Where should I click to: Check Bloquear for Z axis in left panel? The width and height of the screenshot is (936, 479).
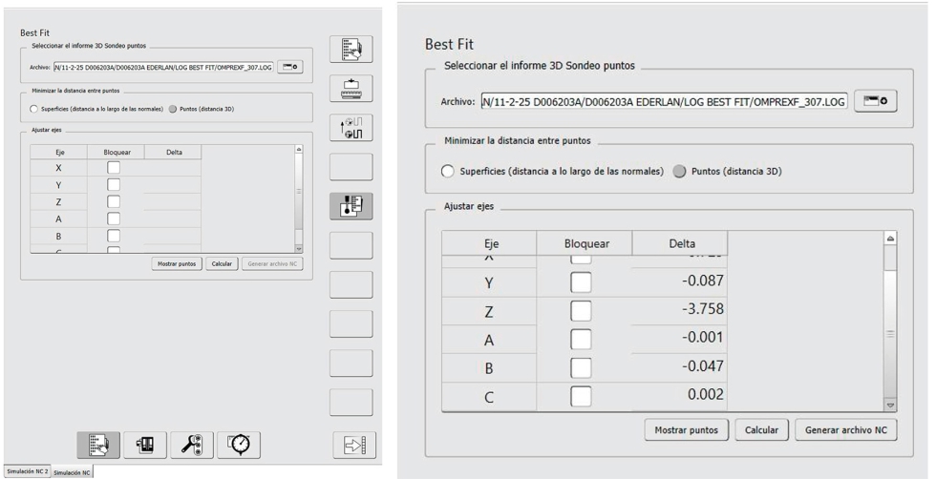[114, 201]
